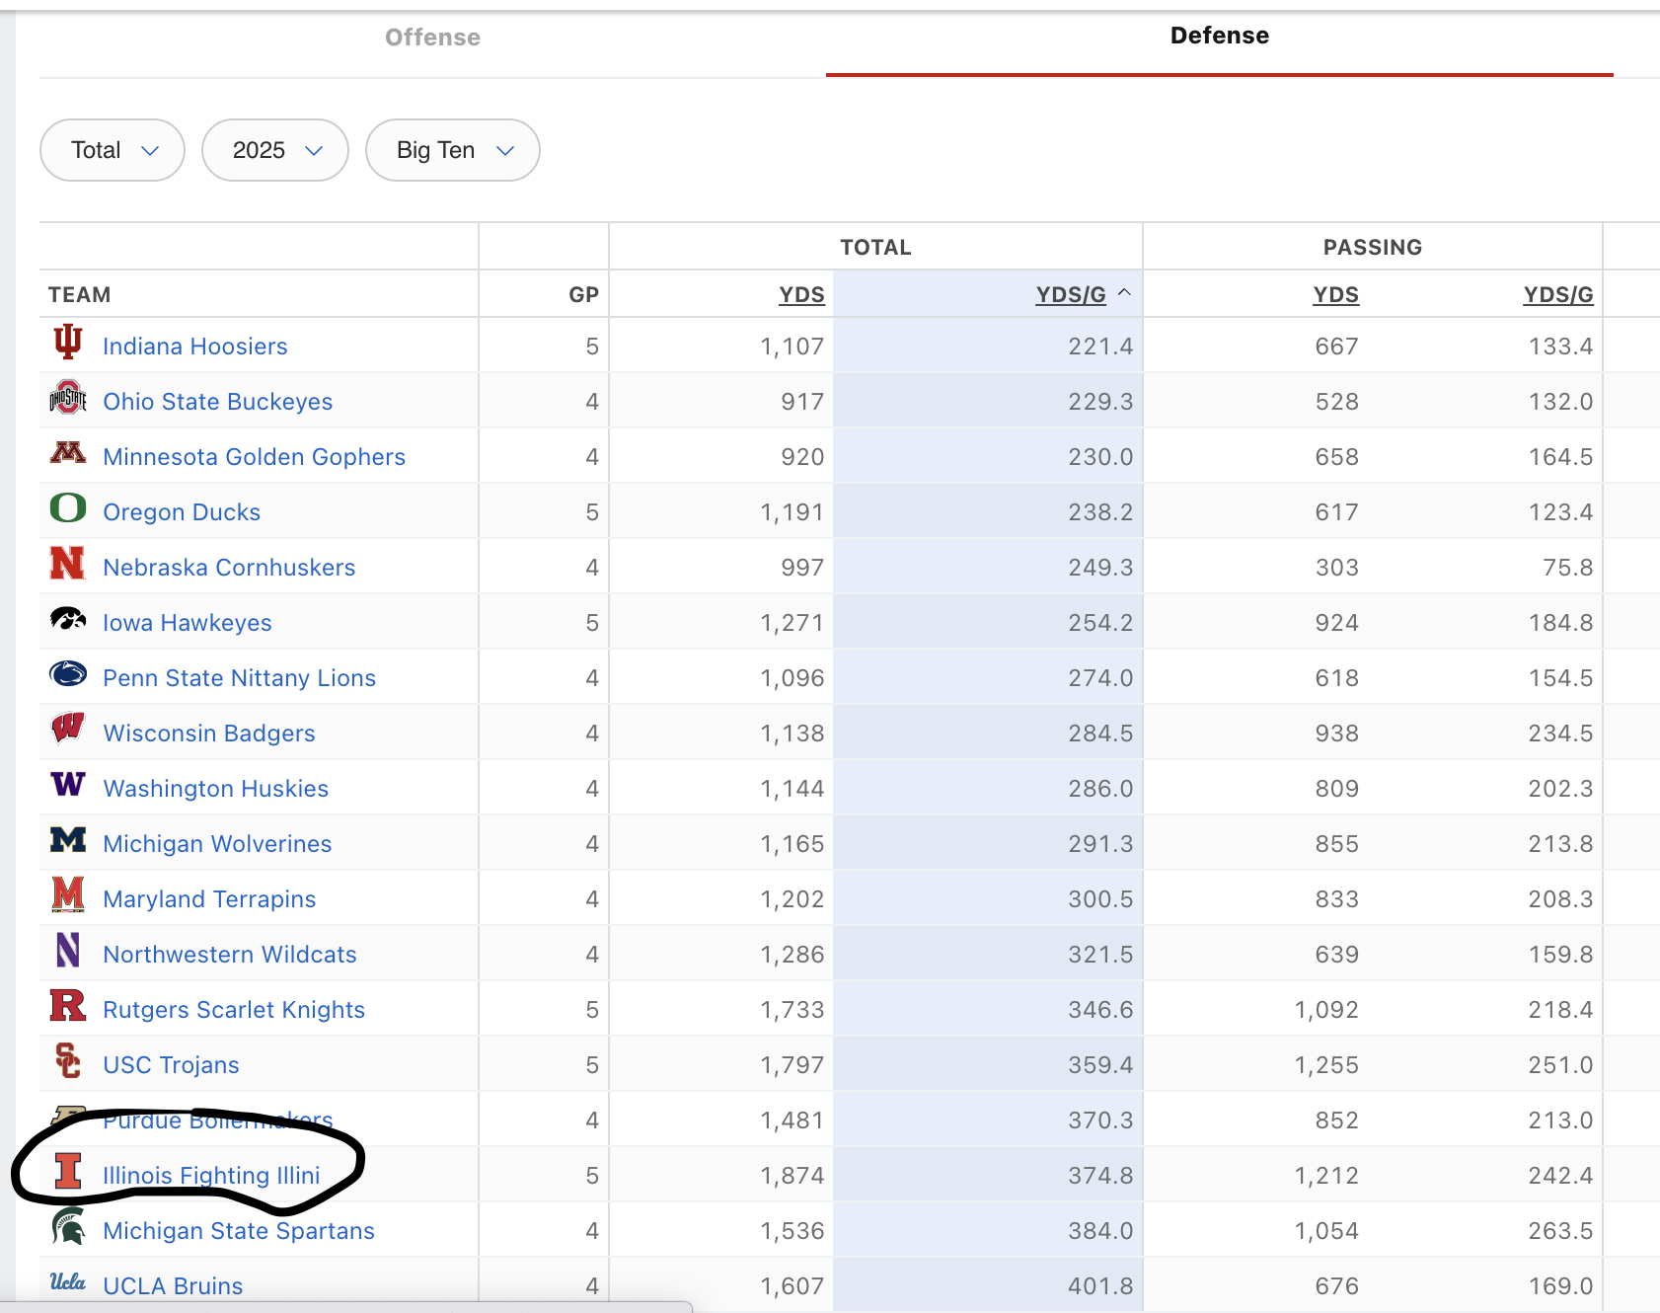The width and height of the screenshot is (1660, 1313).
Task: Click the Maryland Terrapins M logo
Action: coord(67,894)
